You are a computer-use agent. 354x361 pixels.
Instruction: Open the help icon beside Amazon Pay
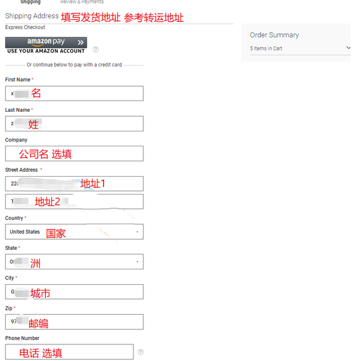(x=96, y=49)
